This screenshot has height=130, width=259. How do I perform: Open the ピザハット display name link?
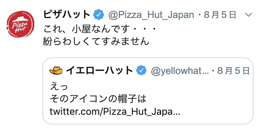pos(67,15)
